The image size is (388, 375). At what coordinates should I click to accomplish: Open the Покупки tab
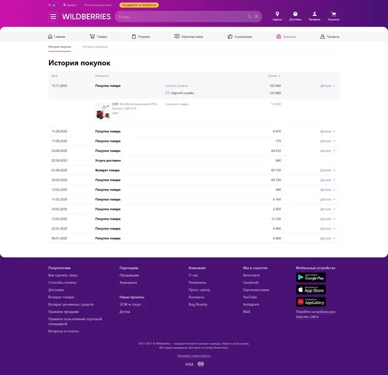[x=141, y=36]
